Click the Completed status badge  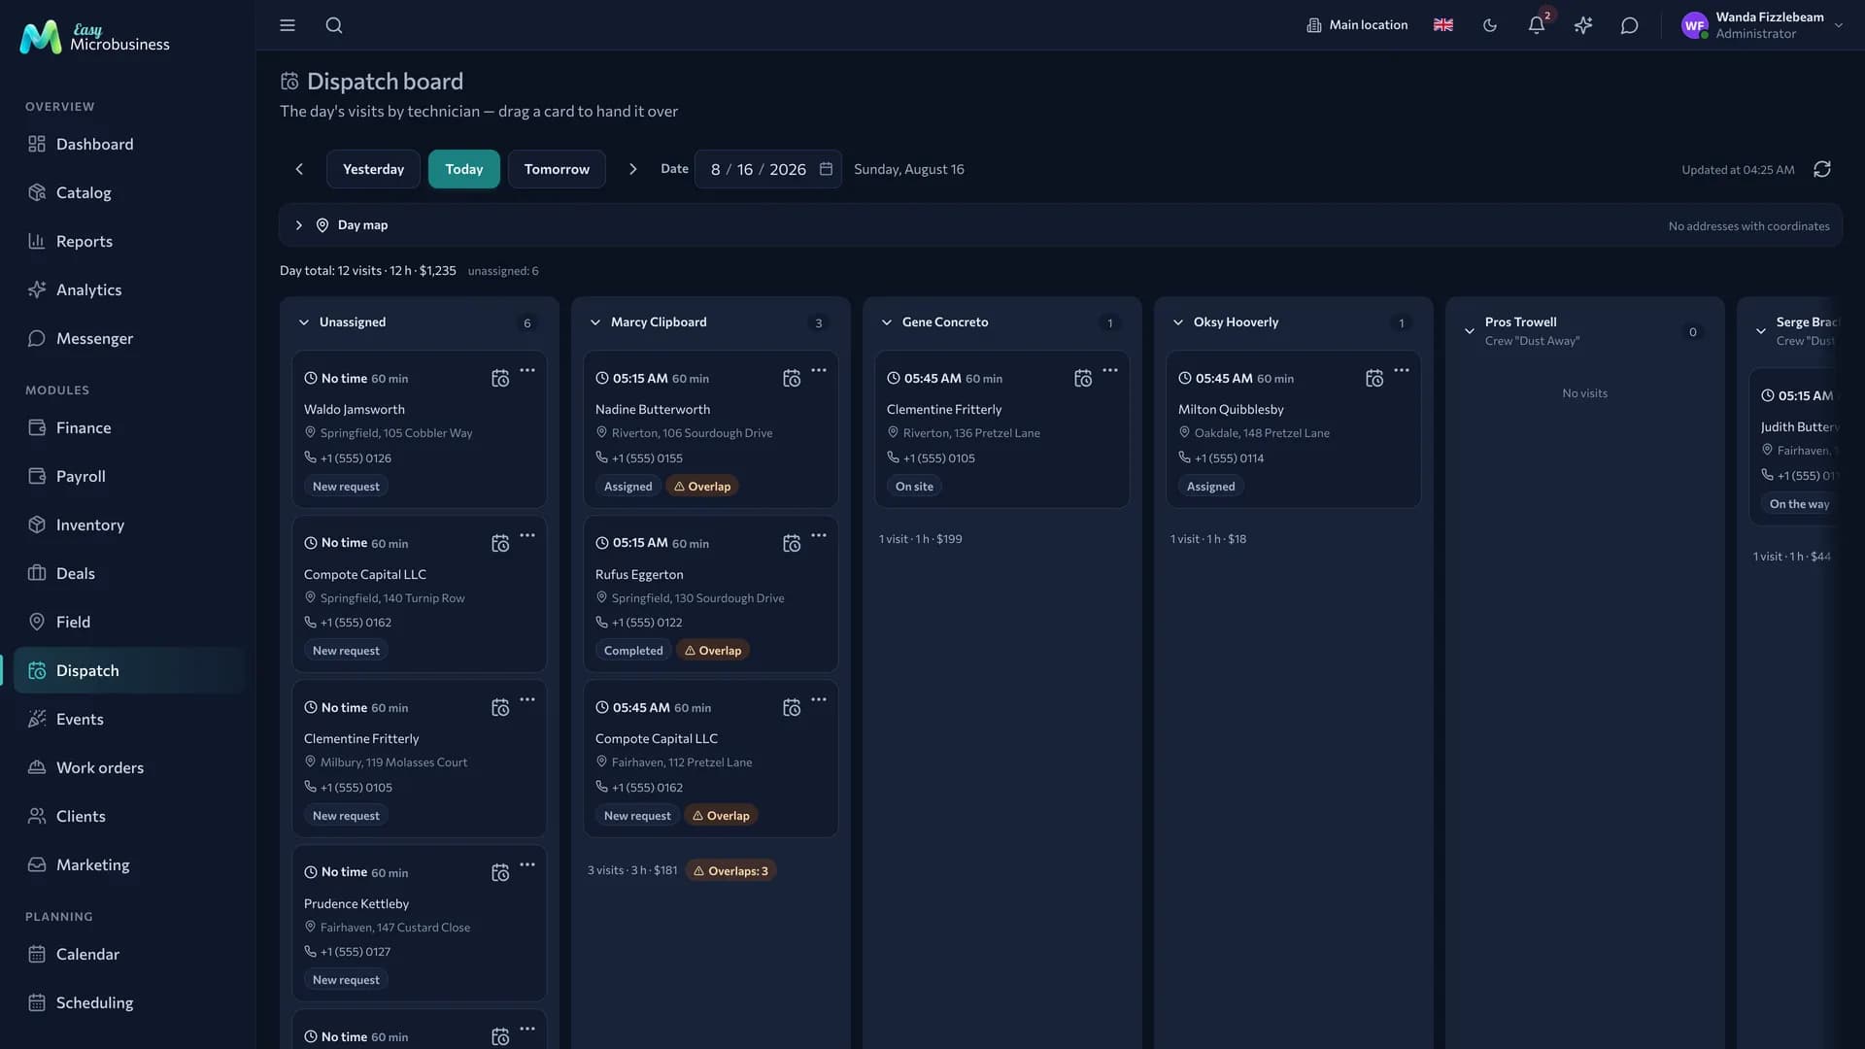pos(633,651)
